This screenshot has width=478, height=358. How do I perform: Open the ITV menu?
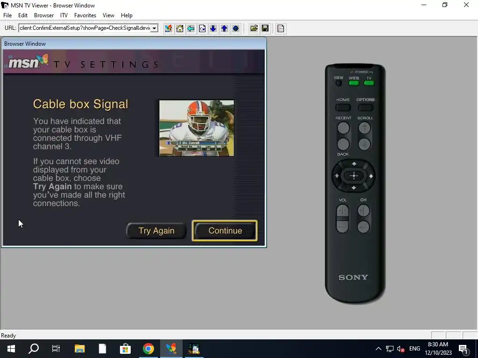[x=63, y=15]
